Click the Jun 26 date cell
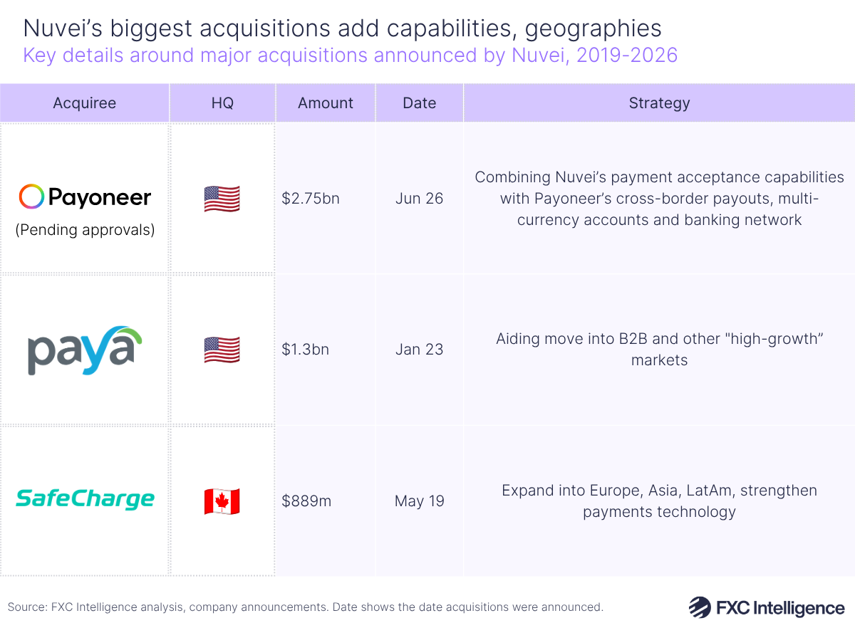 coord(419,199)
